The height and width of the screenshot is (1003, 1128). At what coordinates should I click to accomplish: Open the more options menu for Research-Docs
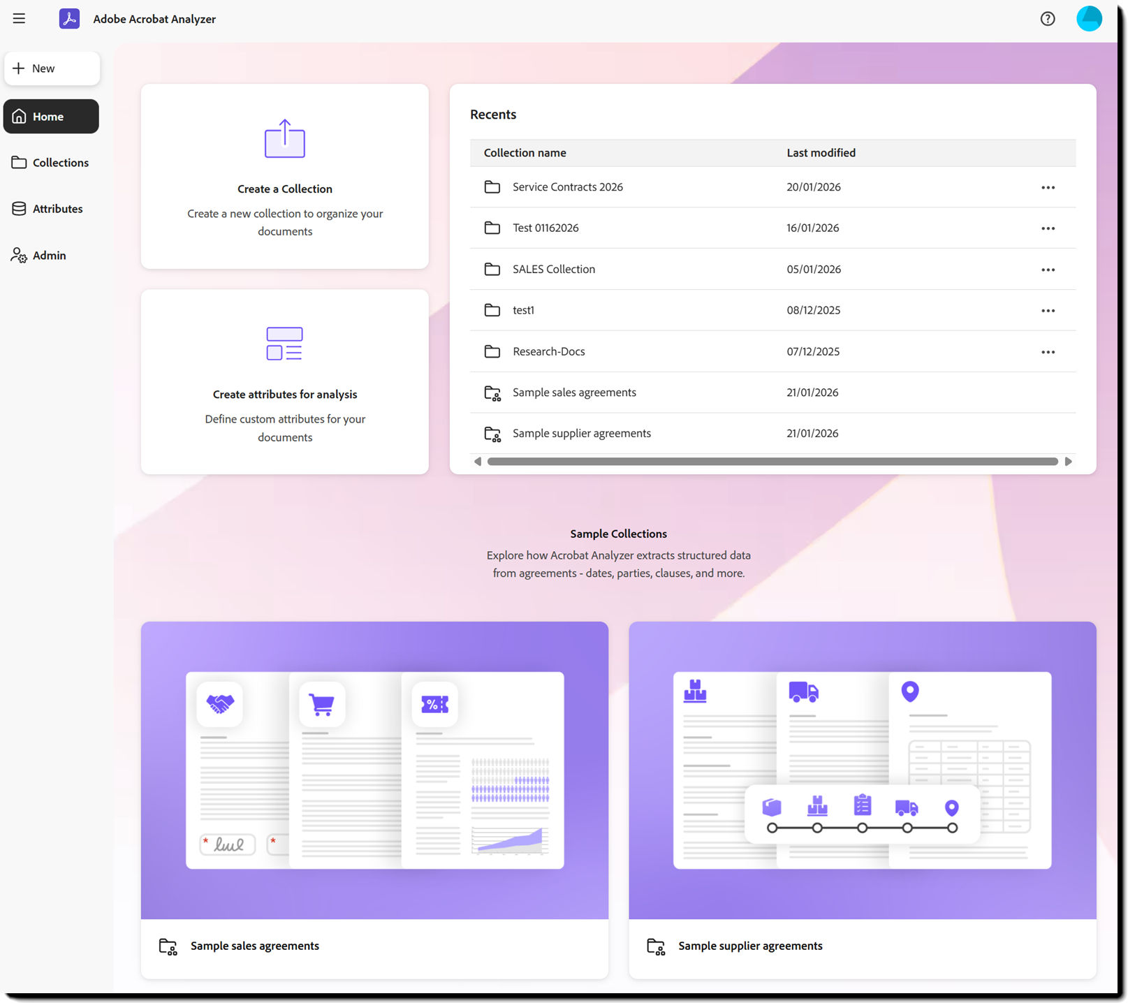(x=1048, y=351)
